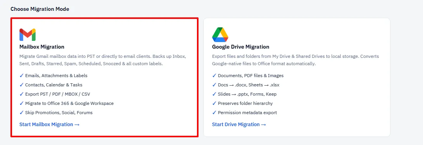Click the Mailbox Migration description paragraph
This screenshot has width=423, height=145.
click(103, 61)
